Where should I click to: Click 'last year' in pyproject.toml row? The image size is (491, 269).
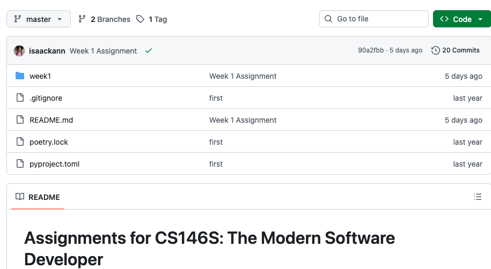point(467,164)
